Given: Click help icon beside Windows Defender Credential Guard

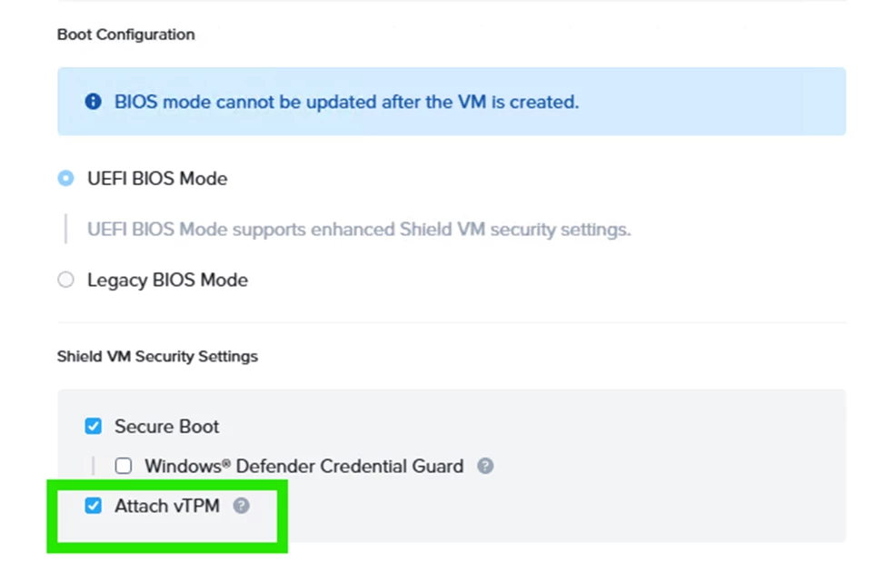Looking at the screenshot, I should [x=486, y=466].
